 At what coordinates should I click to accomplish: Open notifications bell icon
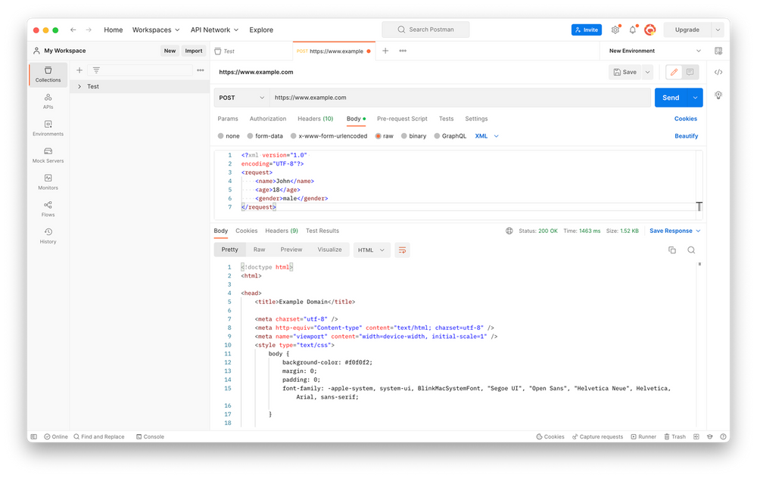point(633,30)
